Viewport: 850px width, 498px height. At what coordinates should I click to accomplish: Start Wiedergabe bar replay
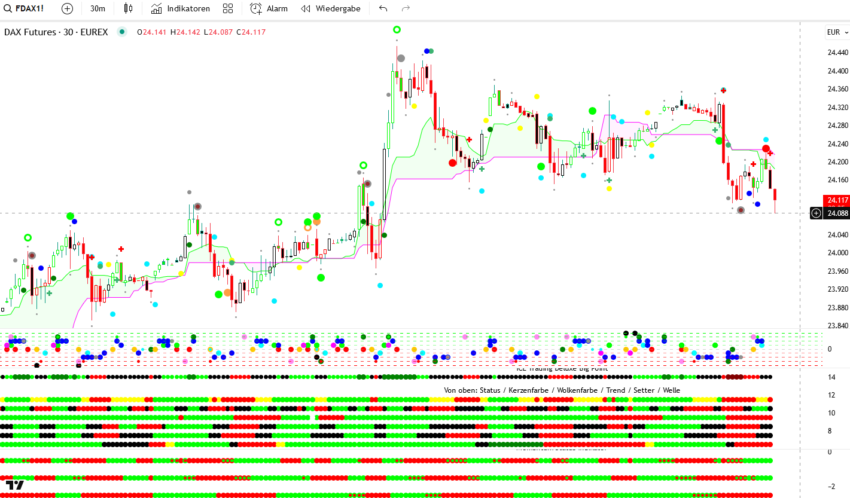pyautogui.click(x=331, y=8)
